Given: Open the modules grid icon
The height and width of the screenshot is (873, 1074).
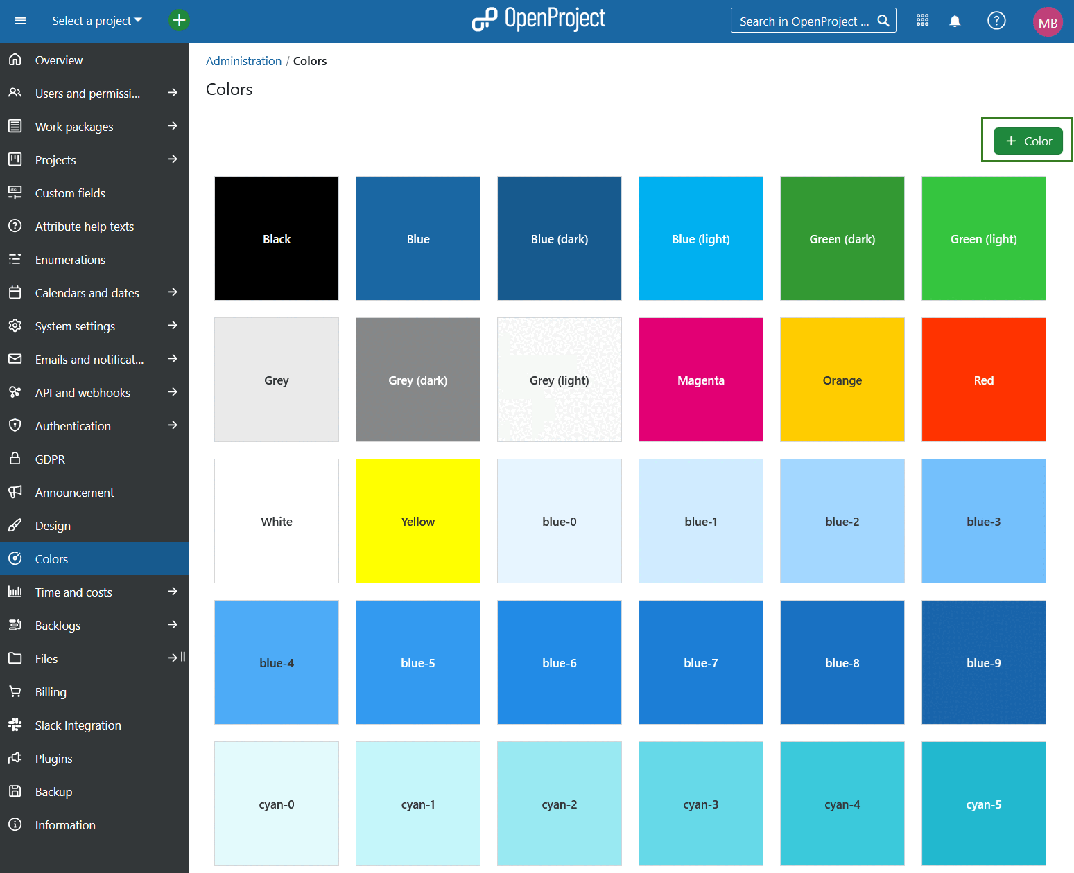Looking at the screenshot, I should 922,20.
